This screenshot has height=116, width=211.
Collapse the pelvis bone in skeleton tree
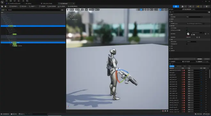tap(2, 16)
